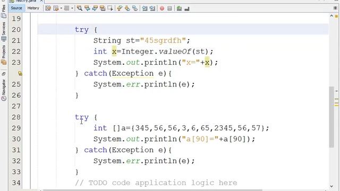Open the Forward navigation dropdown arrow
This screenshot has height=191, width=340.
(x=72, y=8)
